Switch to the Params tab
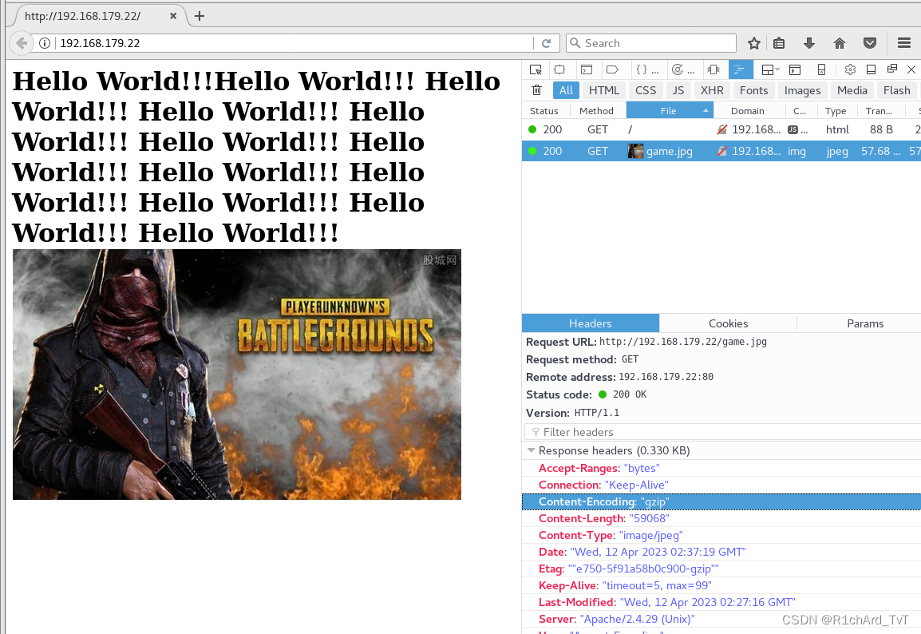921x634 pixels. pos(864,323)
